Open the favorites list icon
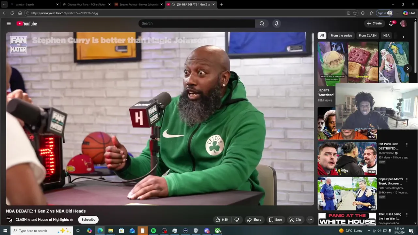 [372, 13]
